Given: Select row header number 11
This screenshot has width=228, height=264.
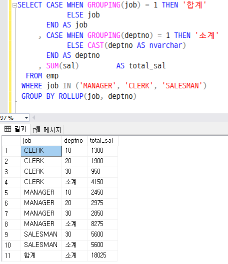Looking at the screenshot, I should [11, 256].
